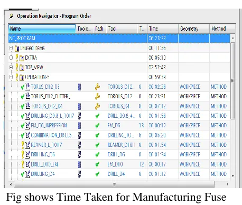The image size is (242, 205).
Task: Click the COMBINATION_DRILLS operation icon
Action: 28,135
